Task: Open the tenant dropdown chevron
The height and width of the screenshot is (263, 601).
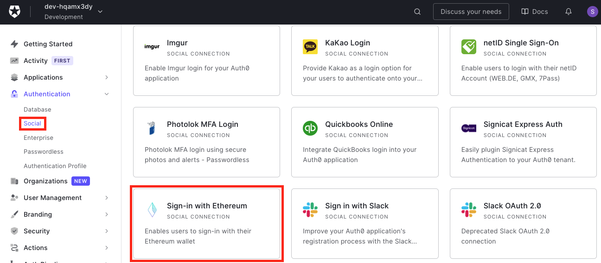Action: [101, 12]
